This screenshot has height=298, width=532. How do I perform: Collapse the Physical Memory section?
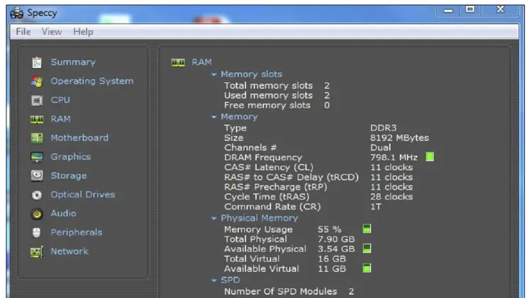(x=214, y=219)
